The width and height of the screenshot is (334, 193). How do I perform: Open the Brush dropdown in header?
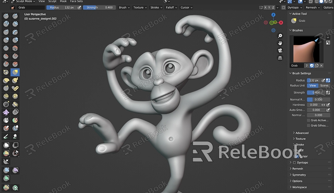(x=124, y=7)
